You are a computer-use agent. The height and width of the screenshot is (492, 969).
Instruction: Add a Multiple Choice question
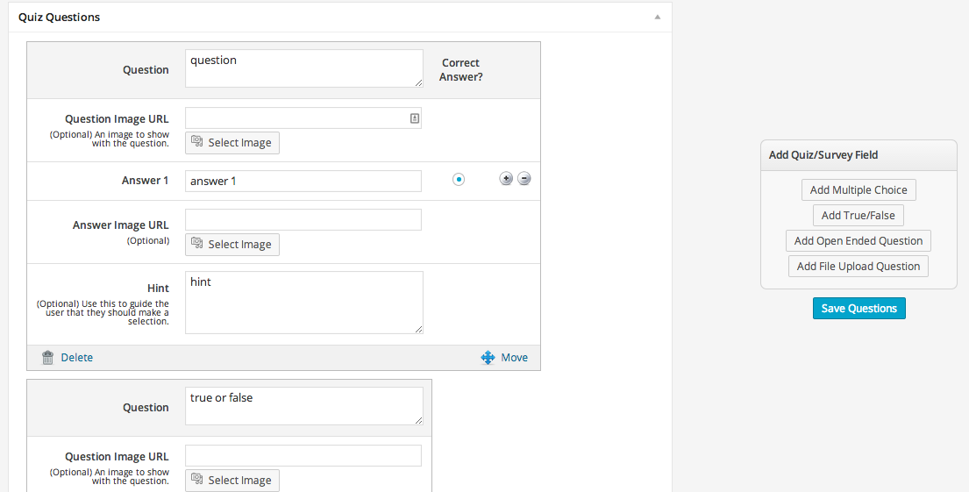[x=858, y=190]
